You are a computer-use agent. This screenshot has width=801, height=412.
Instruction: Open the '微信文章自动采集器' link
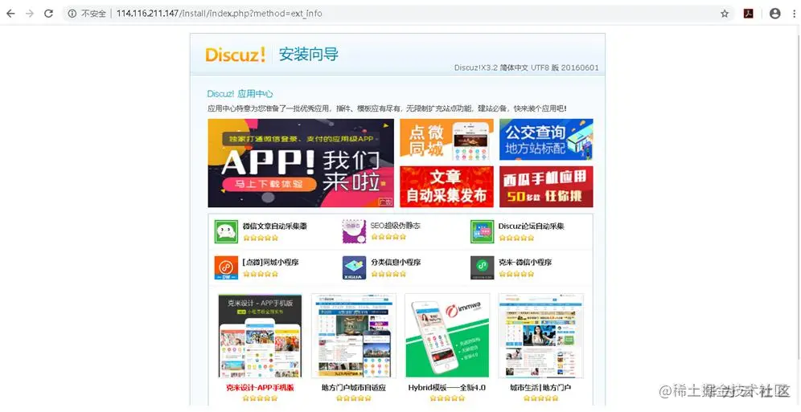[275, 226]
